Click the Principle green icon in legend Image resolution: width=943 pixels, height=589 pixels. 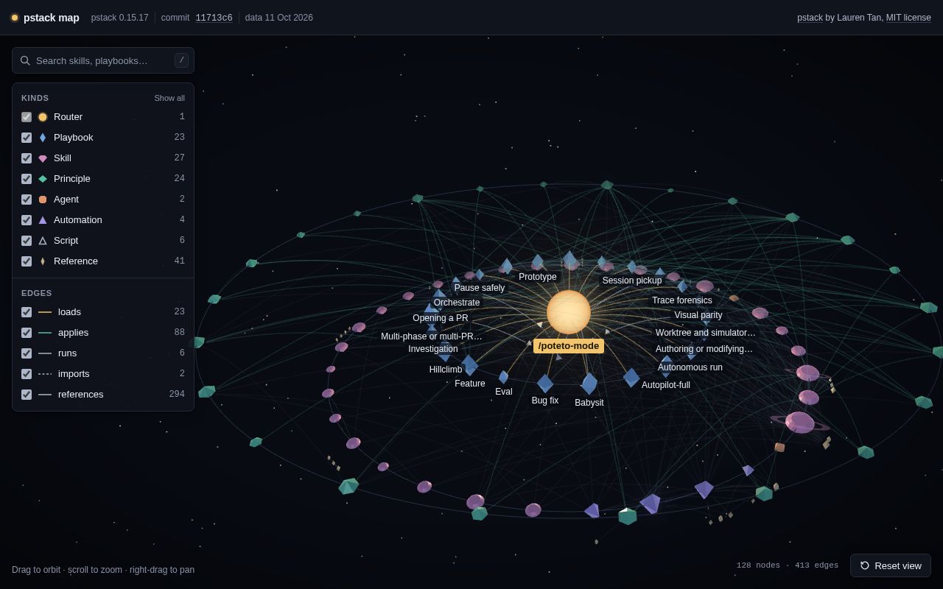pyautogui.click(x=43, y=179)
